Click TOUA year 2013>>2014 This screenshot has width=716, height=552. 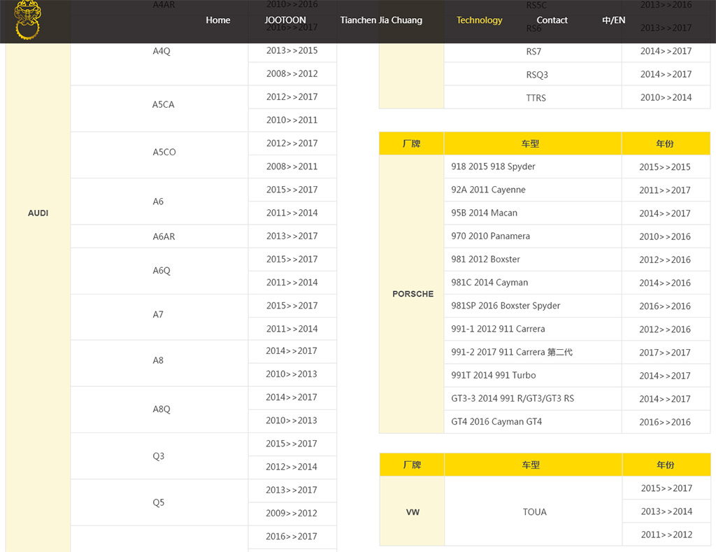tap(666, 511)
